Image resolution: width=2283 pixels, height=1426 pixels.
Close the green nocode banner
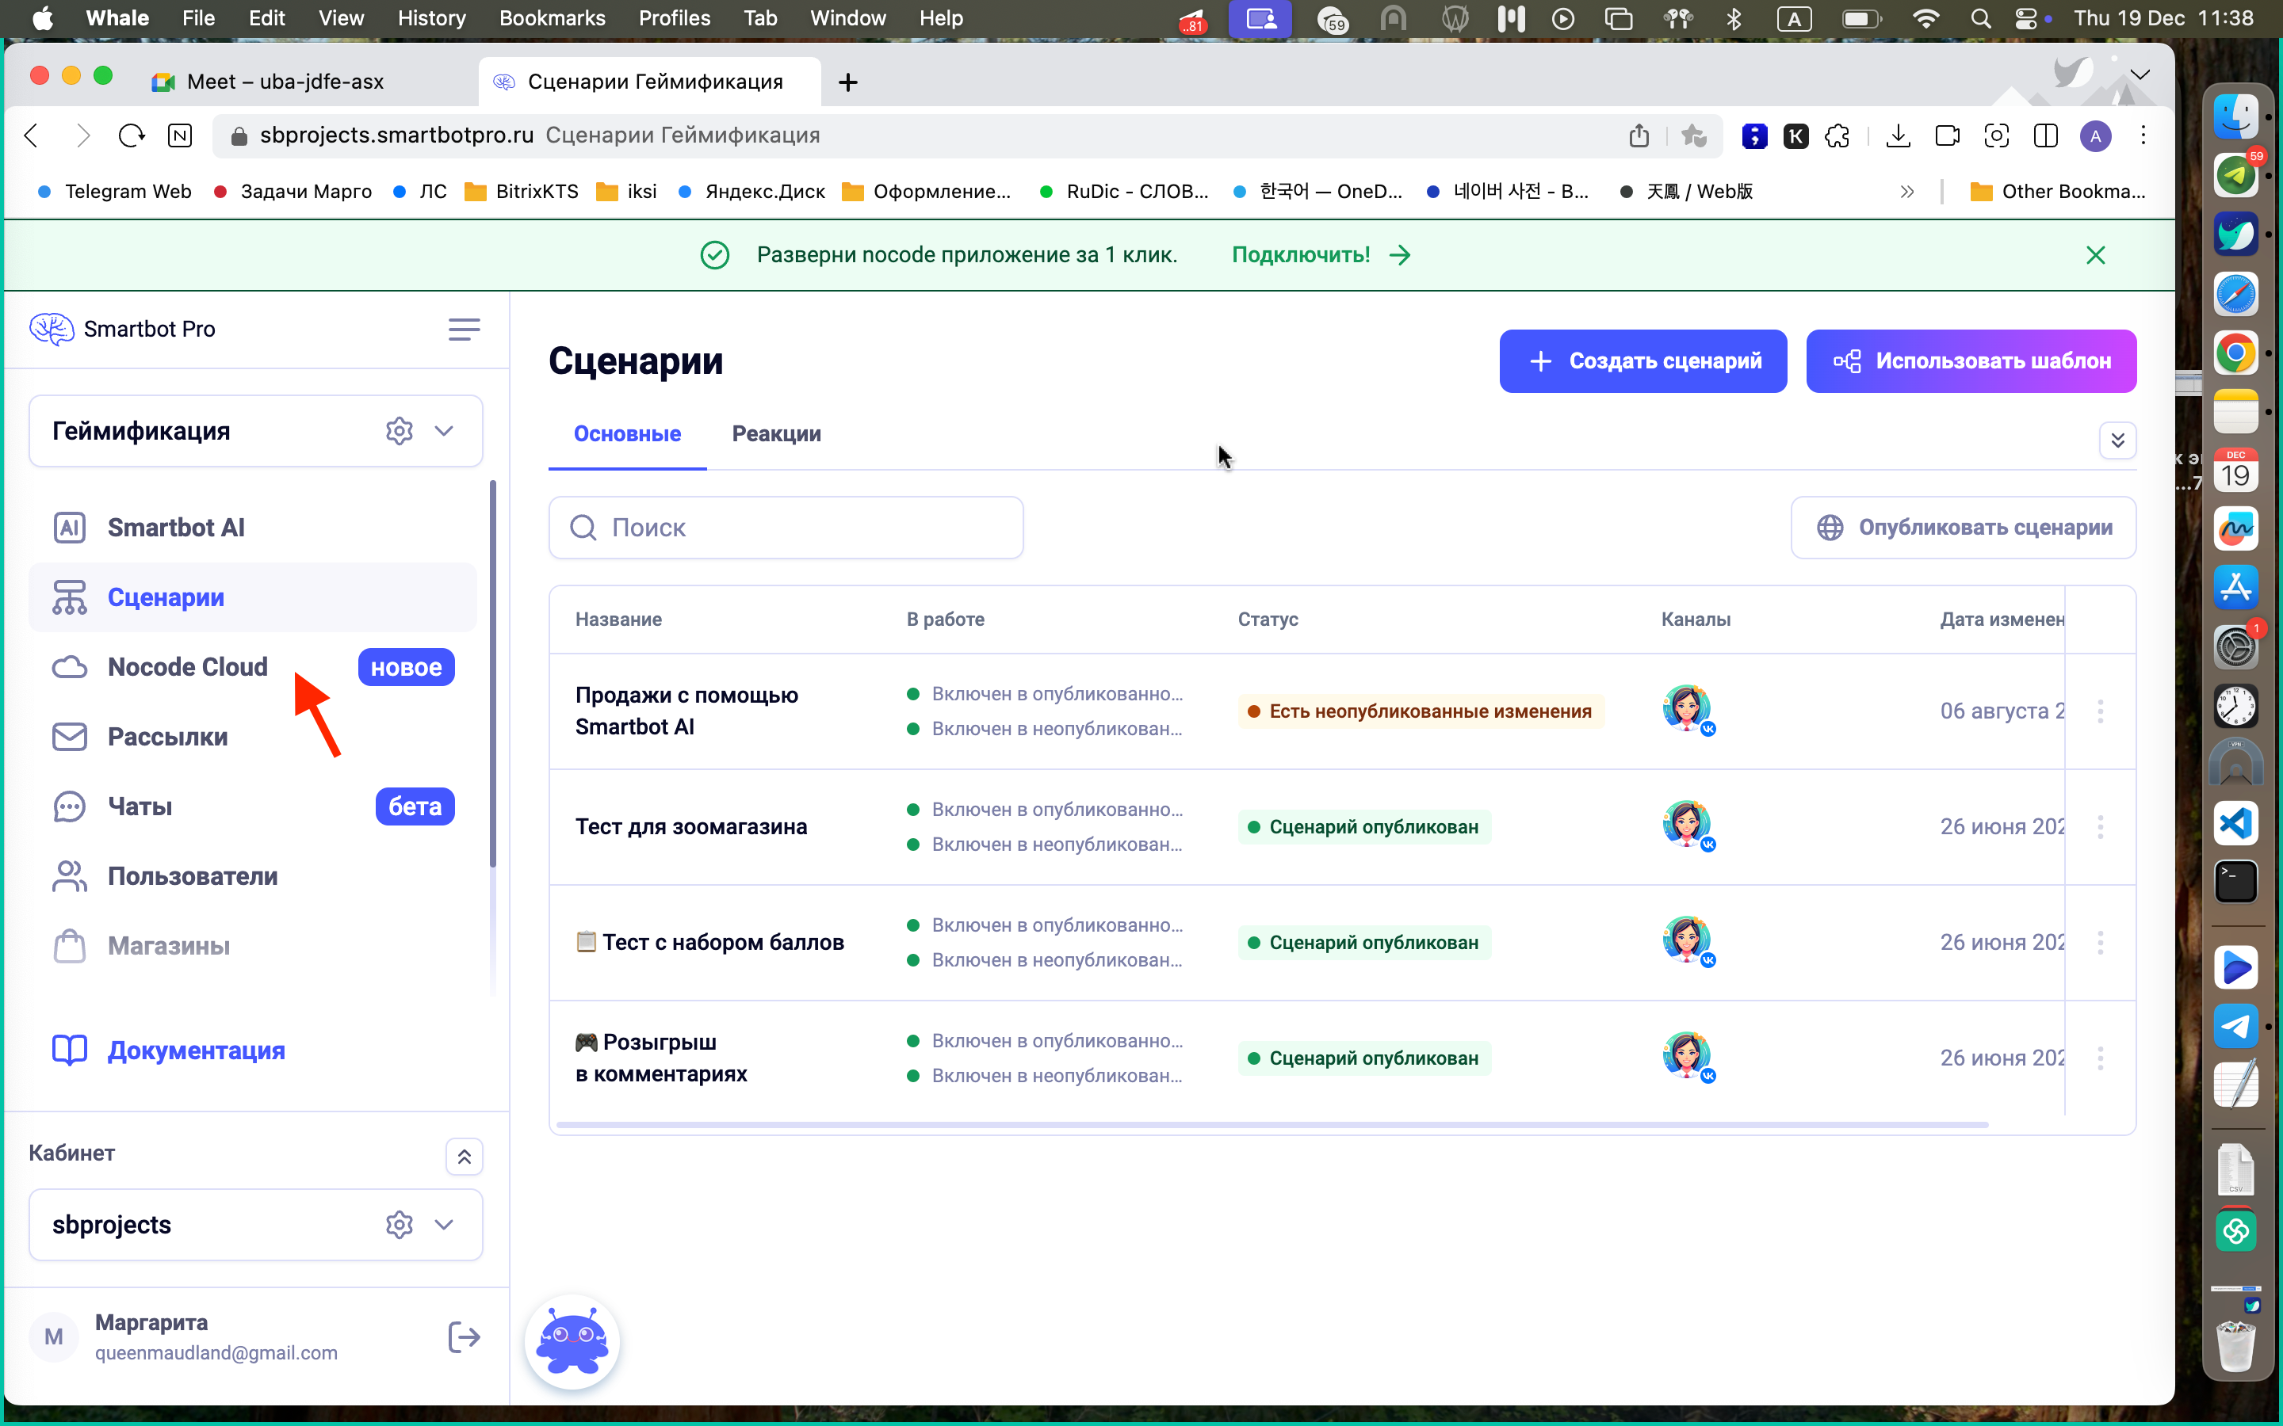pos(2095,254)
